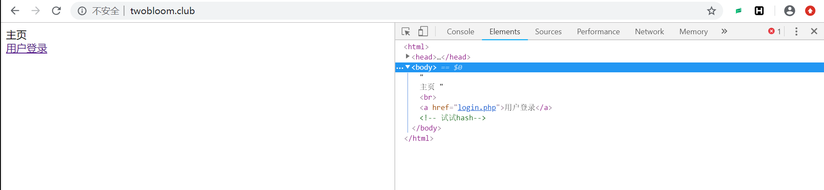Click the 用户登录 link on the page
824x190 pixels.
pos(27,48)
